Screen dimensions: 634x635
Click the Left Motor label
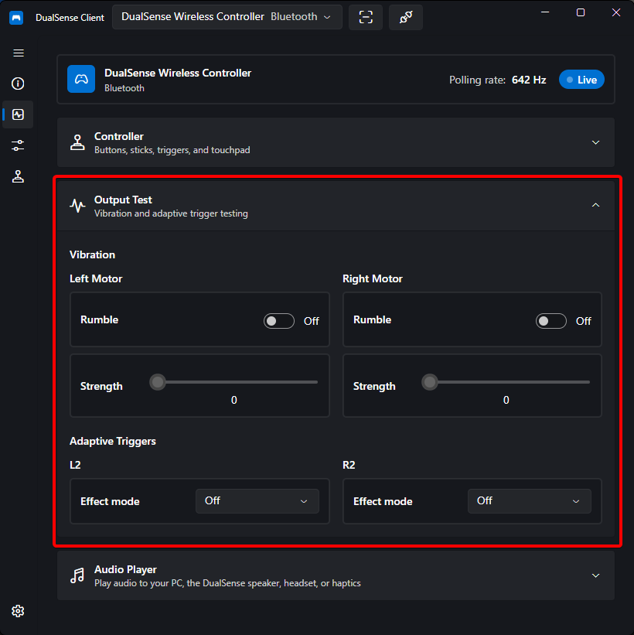(x=96, y=278)
